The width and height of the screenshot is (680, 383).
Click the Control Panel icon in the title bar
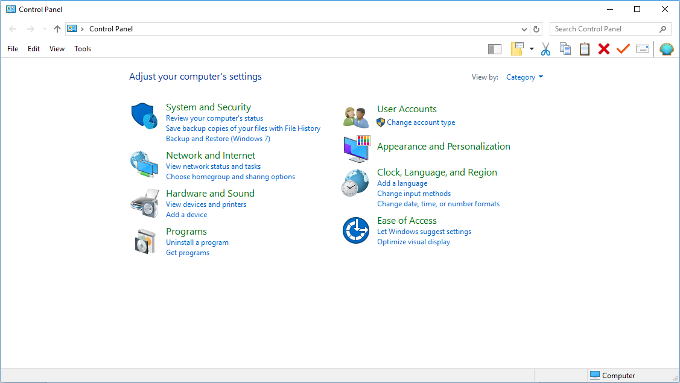pyautogui.click(x=11, y=9)
